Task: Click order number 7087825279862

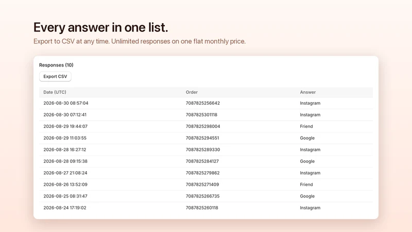Action: 202,173
